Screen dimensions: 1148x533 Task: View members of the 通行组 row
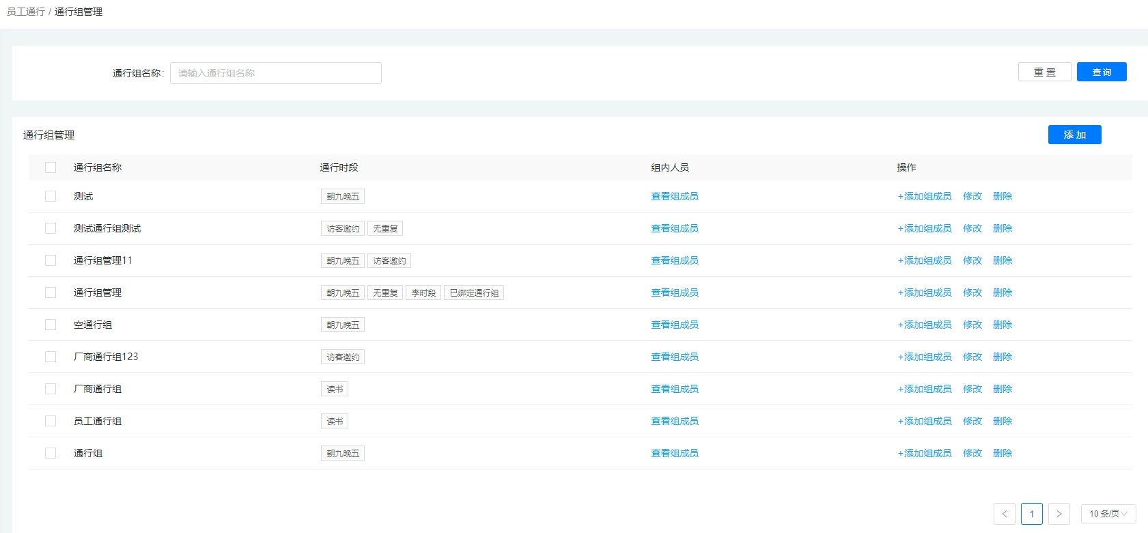pyautogui.click(x=674, y=453)
